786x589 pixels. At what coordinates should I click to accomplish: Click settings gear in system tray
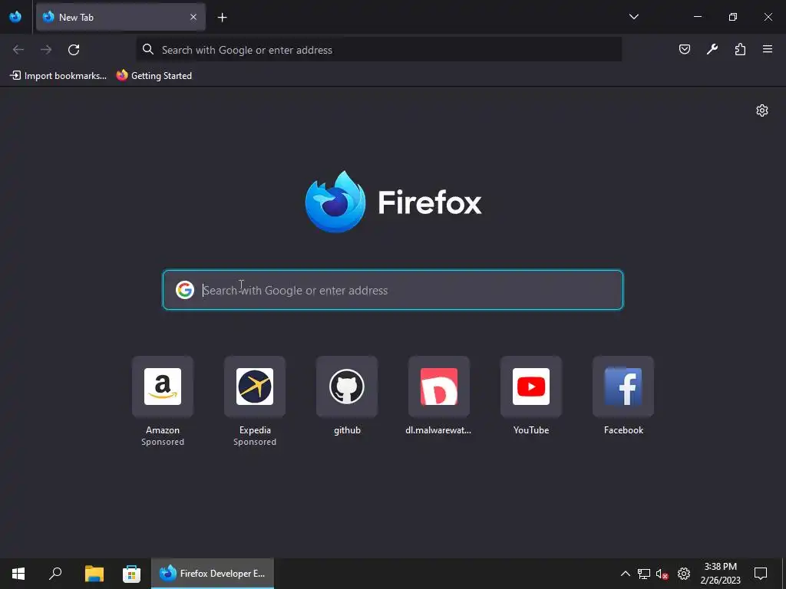point(684,574)
